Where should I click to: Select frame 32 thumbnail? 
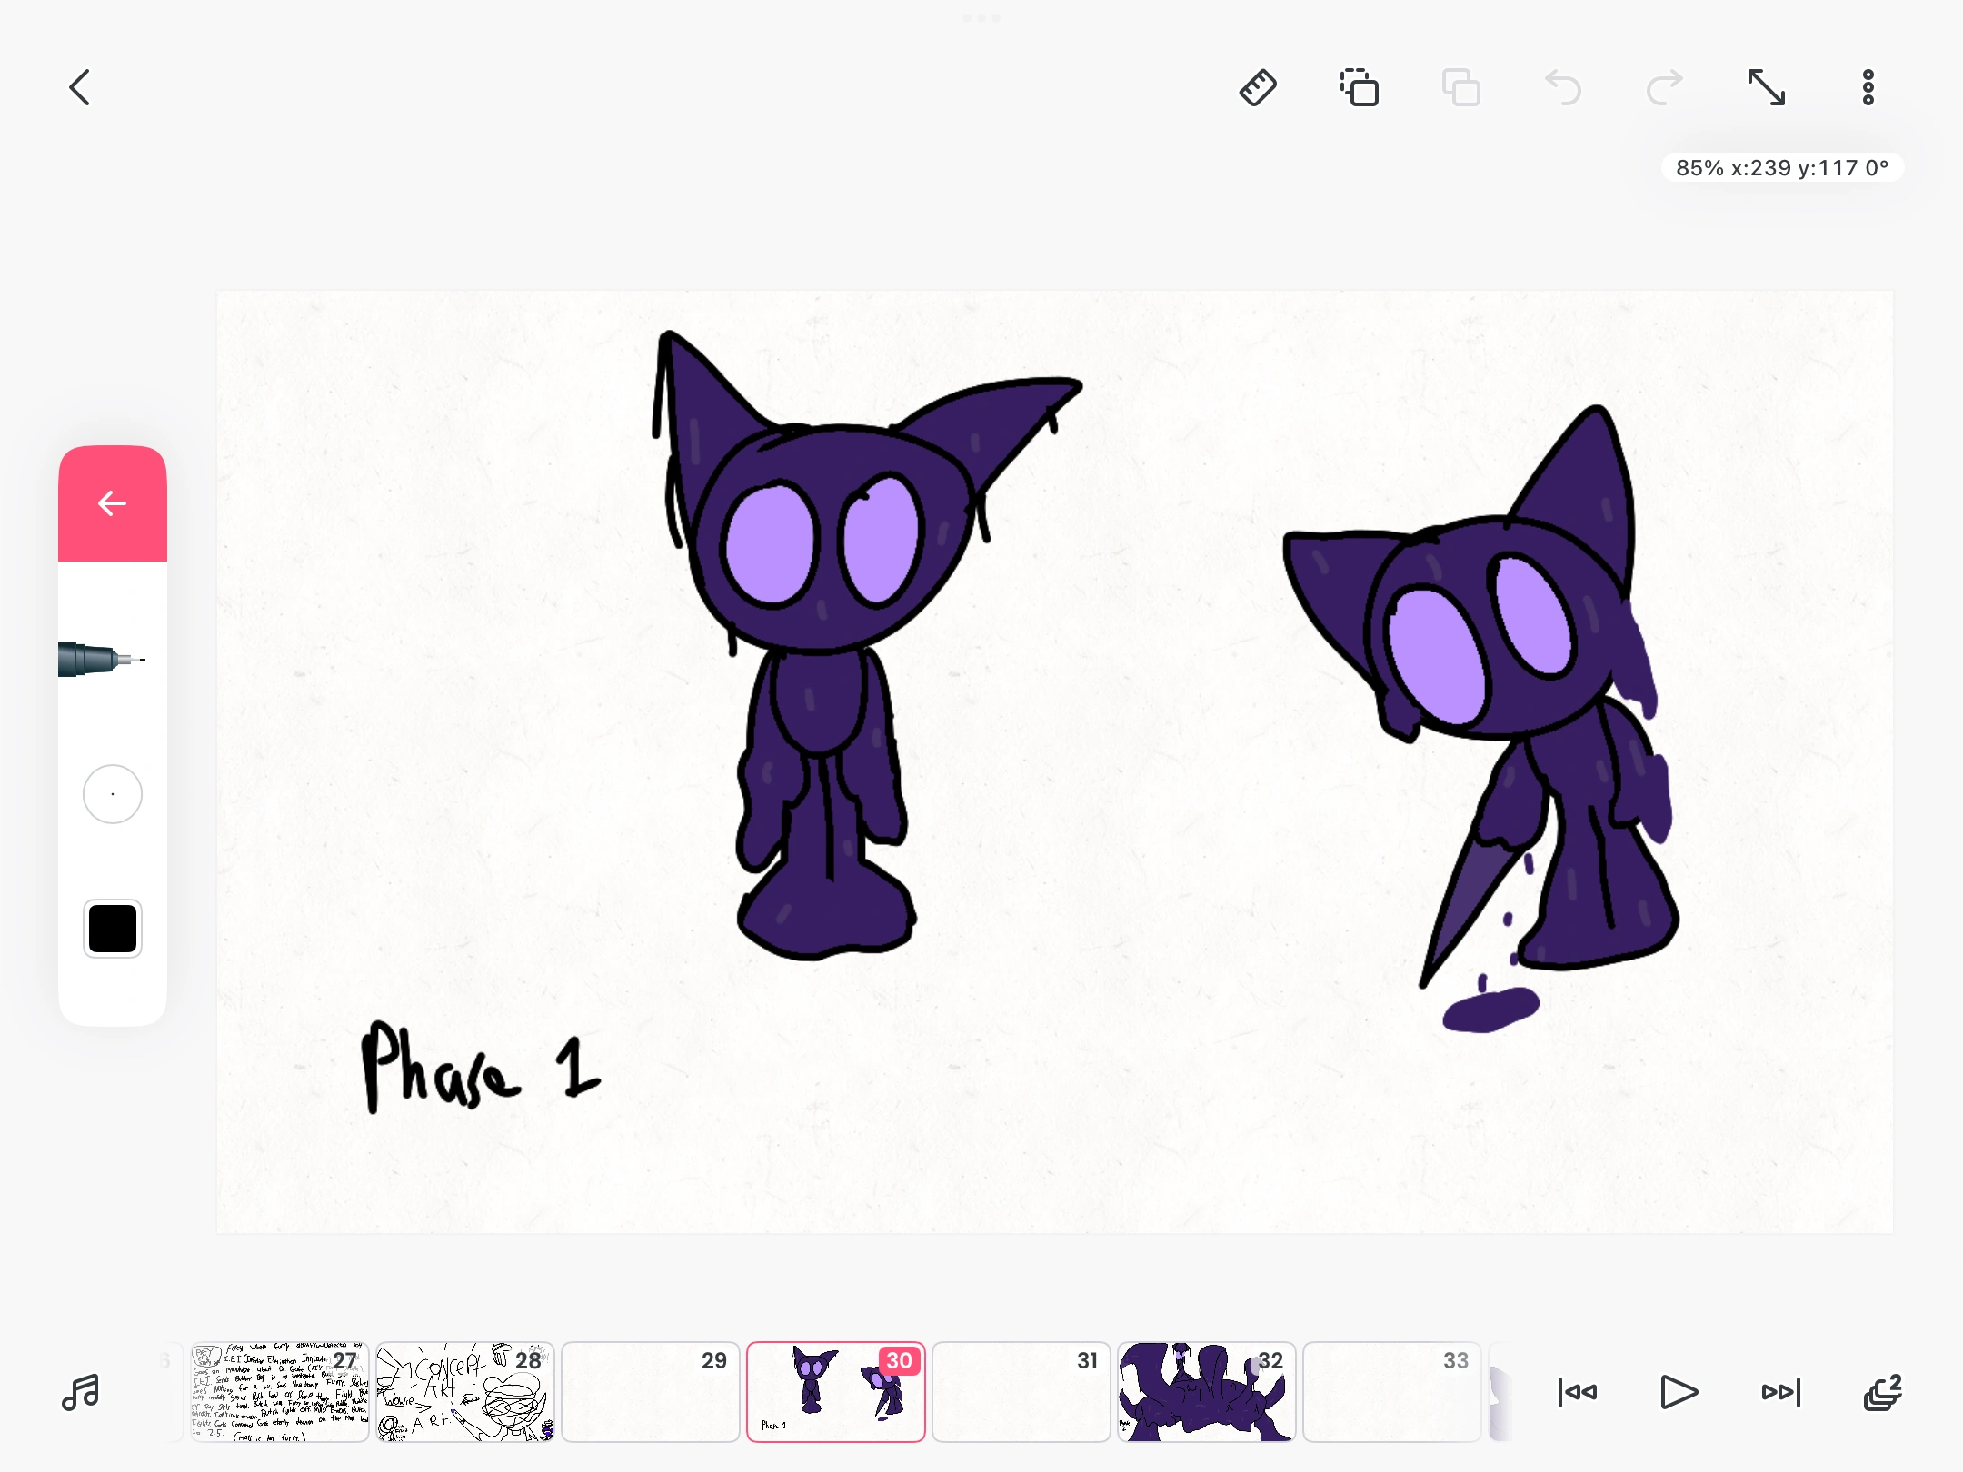(x=1206, y=1392)
